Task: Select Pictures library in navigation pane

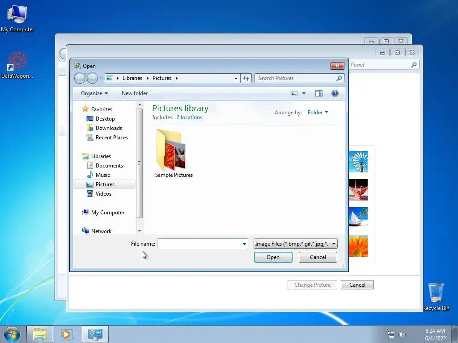Action: coord(105,184)
